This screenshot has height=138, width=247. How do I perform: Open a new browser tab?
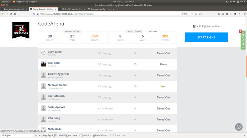118,9
